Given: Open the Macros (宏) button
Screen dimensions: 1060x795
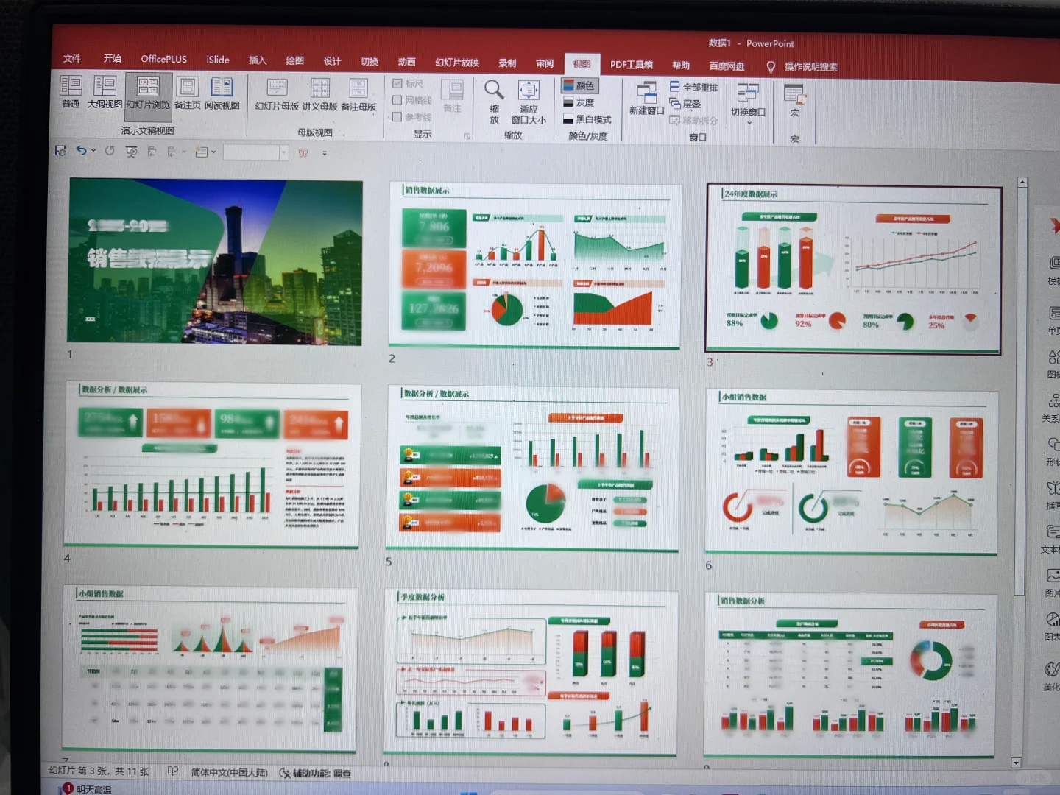Looking at the screenshot, I should coord(794,101).
